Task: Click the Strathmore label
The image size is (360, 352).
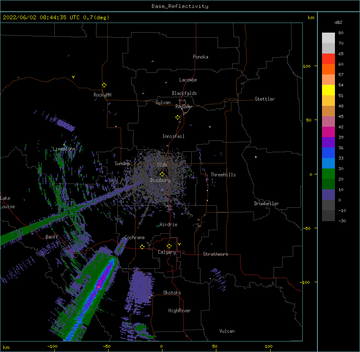Action: [215, 254]
